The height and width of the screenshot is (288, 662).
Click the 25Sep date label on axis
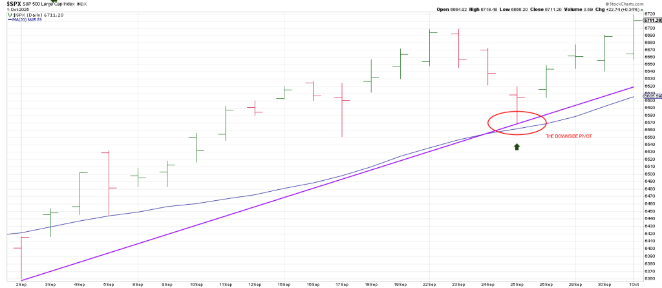point(517,285)
